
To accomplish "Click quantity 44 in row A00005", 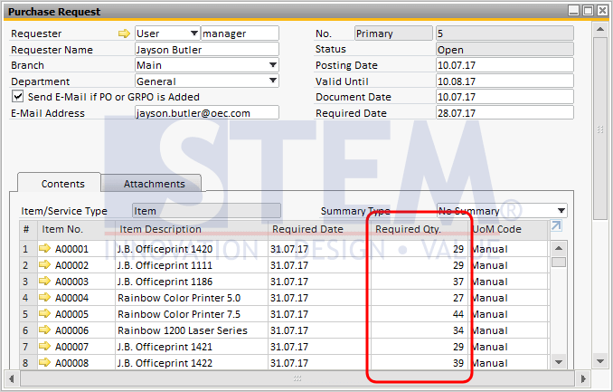I will point(420,314).
